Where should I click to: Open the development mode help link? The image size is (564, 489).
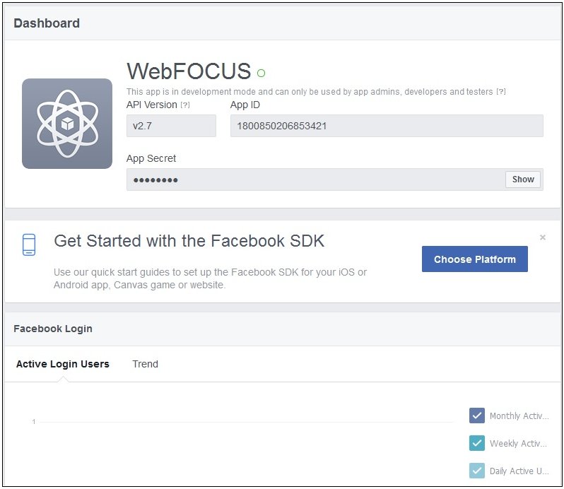click(500, 92)
